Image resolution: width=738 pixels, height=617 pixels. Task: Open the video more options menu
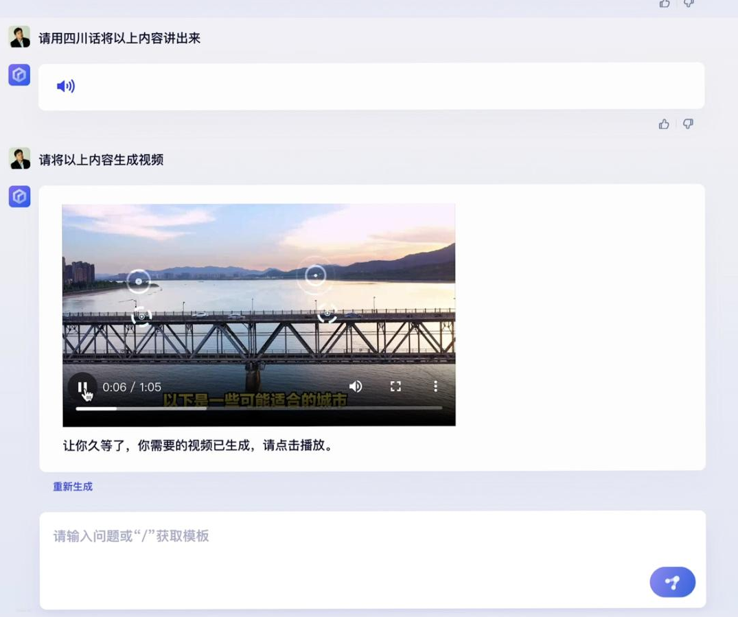436,386
